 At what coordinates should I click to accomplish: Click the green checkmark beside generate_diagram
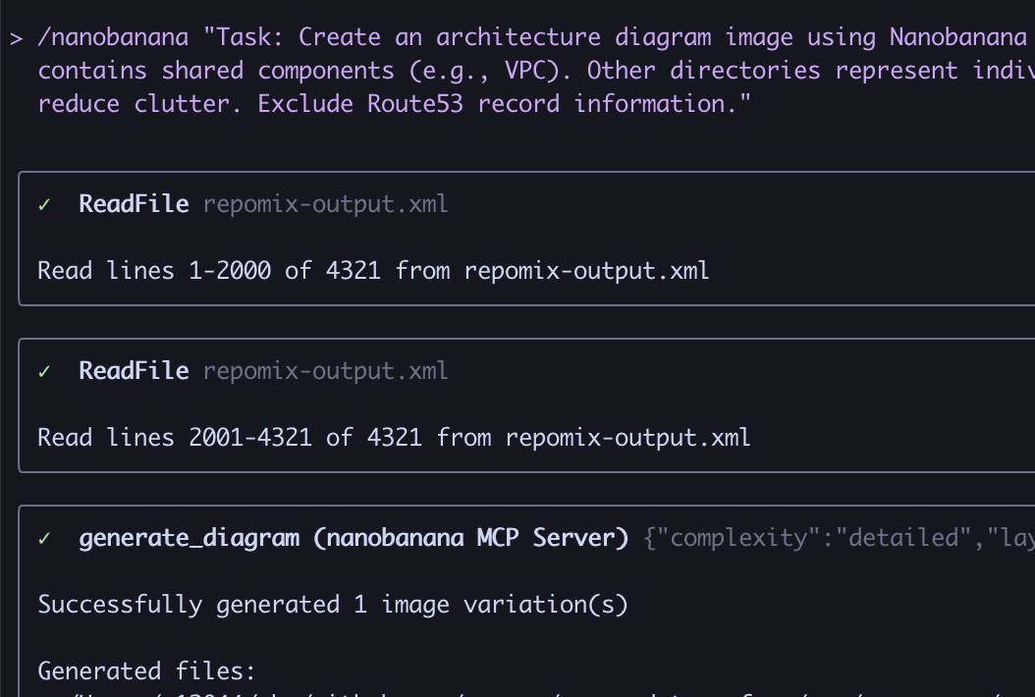[44, 538]
